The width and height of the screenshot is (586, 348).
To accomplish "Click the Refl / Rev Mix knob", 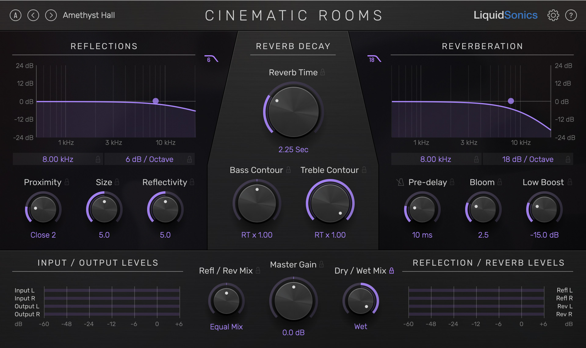I will coord(226,301).
